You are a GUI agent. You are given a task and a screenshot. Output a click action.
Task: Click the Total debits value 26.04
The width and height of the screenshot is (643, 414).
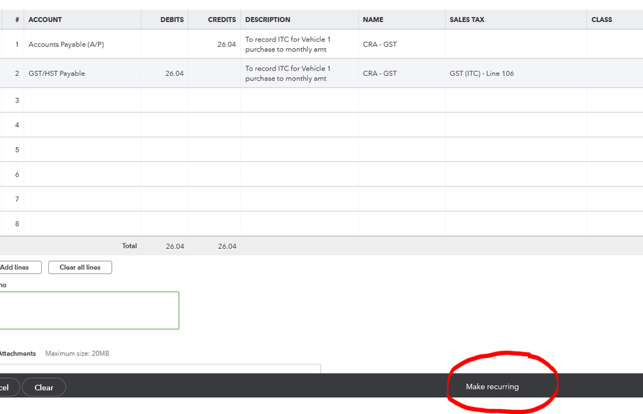(x=175, y=246)
